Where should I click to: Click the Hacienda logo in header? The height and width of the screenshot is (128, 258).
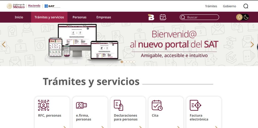coord(34,6)
